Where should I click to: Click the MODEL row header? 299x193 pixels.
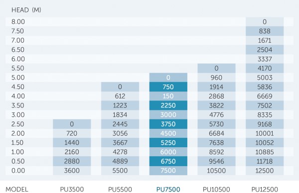17,190
